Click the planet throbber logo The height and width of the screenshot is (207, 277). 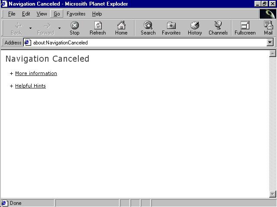pos(268,14)
